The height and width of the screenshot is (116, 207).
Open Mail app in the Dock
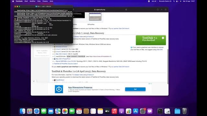[x=51, y=111]
